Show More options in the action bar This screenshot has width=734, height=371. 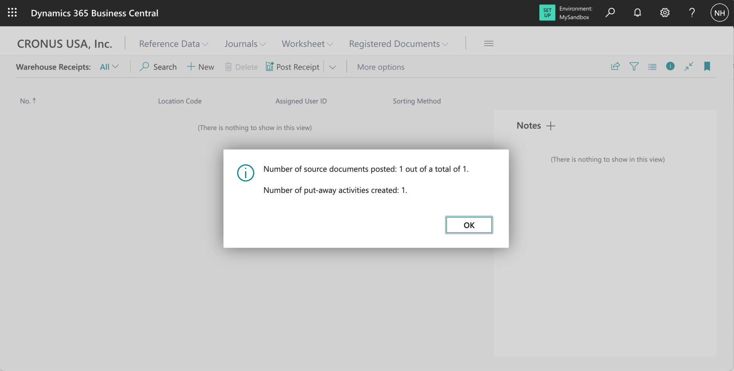pos(381,67)
